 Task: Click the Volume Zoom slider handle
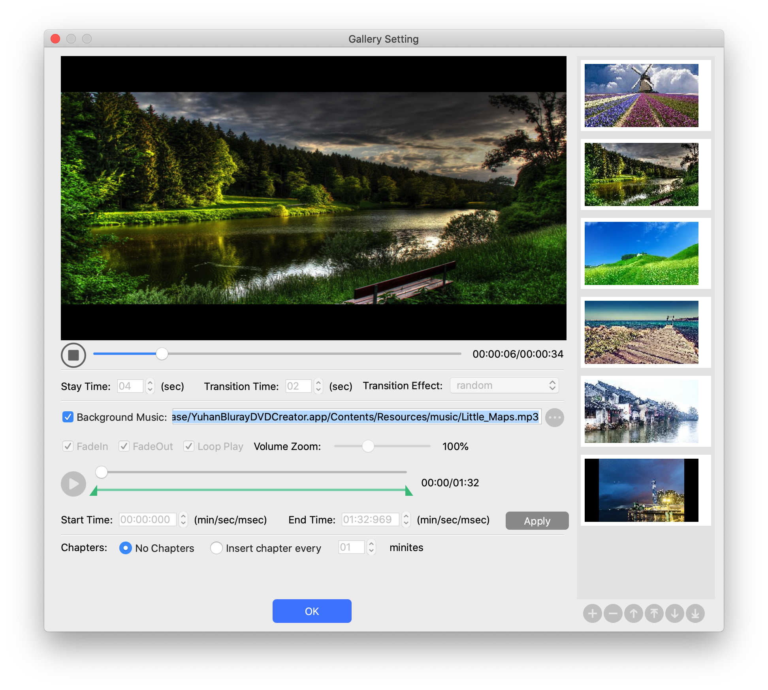[x=368, y=446]
